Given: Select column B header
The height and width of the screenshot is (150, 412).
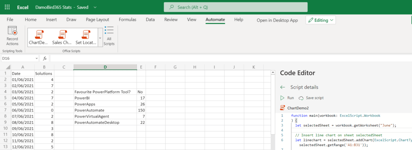Looking at the screenshot, I should tap(44, 67).
